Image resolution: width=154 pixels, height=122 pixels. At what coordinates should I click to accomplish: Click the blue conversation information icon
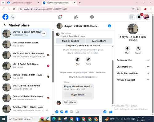click(109, 26)
